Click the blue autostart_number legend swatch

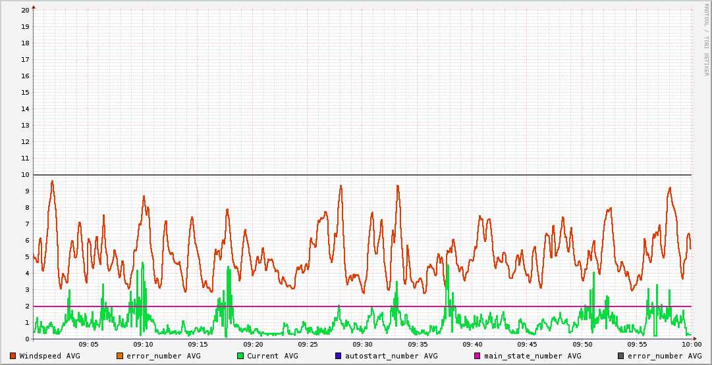(x=338, y=356)
